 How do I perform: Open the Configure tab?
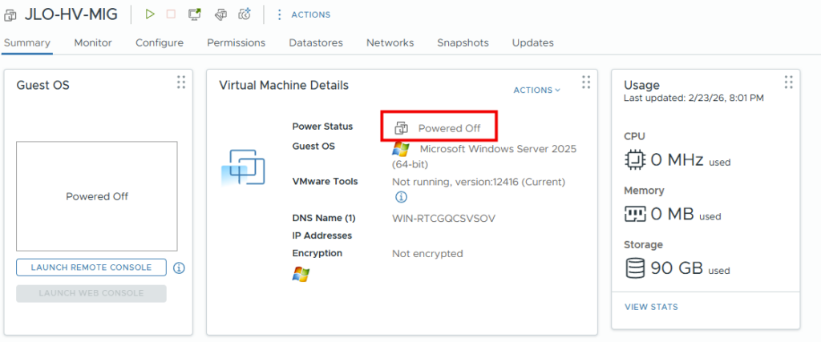point(159,42)
